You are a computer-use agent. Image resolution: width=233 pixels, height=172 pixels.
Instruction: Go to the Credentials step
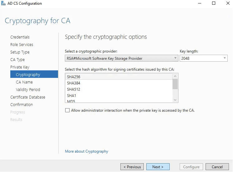pos(20,37)
